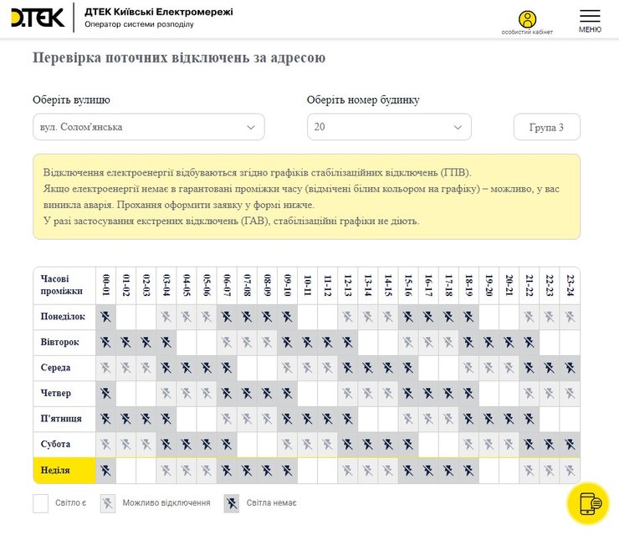This screenshot has width=619, height=535.
Task: Expand the street selection dropdown
Action: pyautogui.click(x=148, y=127)
